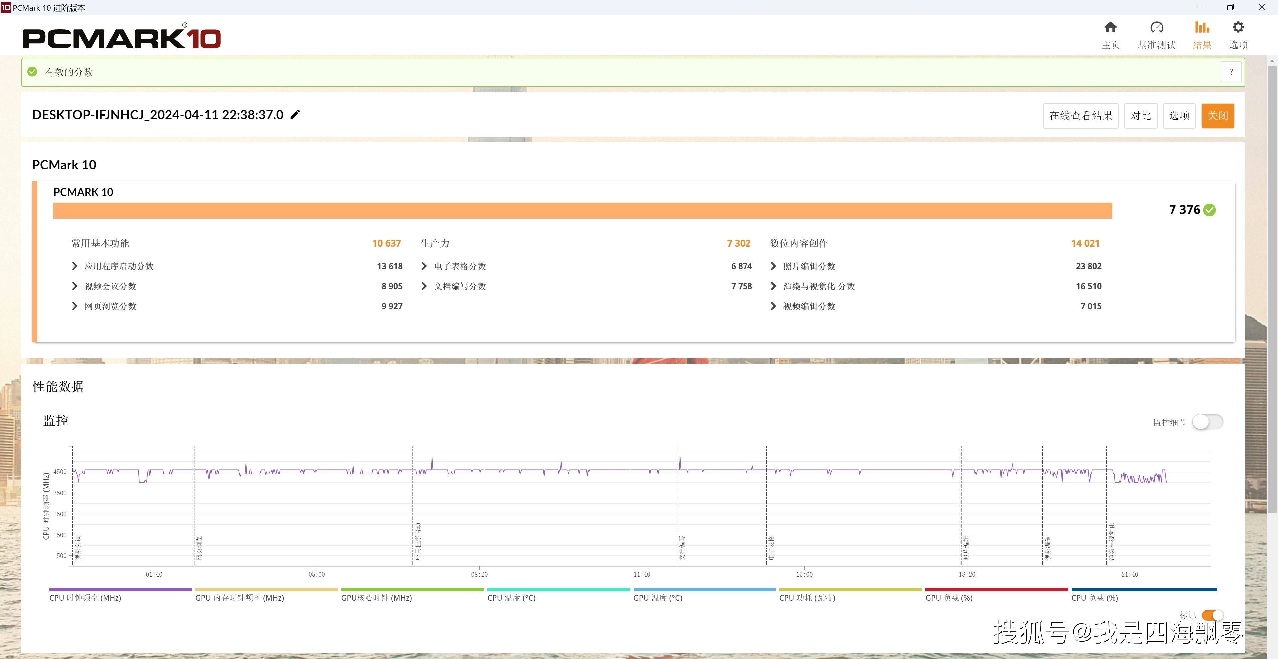Click the 常用基本功能 score 10 637
Image resolution: width=1278 pixels, height=659 pixels.
[x=386, y=243]
